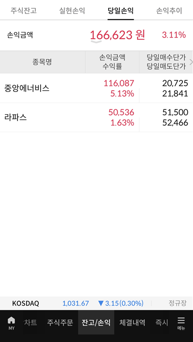Go to 주식주문 in the bottom bar
The image size is (193, 342).
click(x=60, y=323)
